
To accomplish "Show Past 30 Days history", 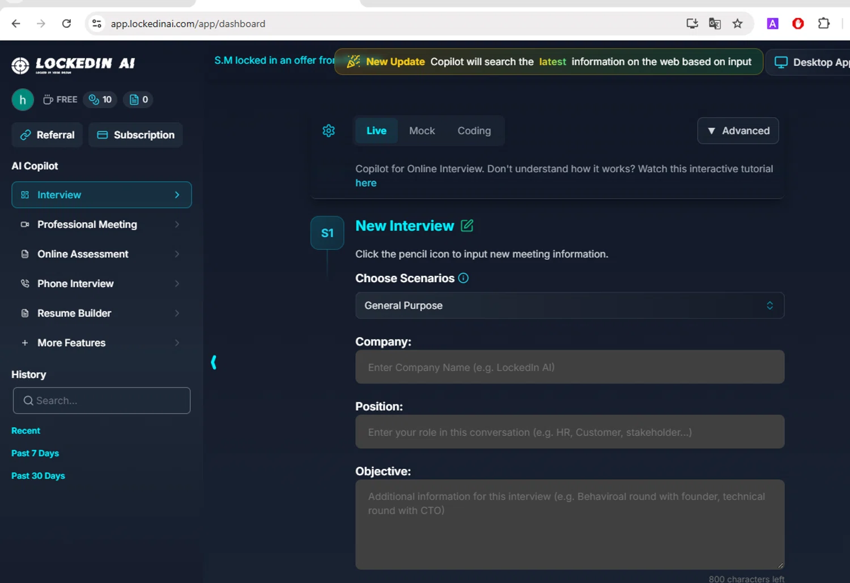I will click(38, 476).
